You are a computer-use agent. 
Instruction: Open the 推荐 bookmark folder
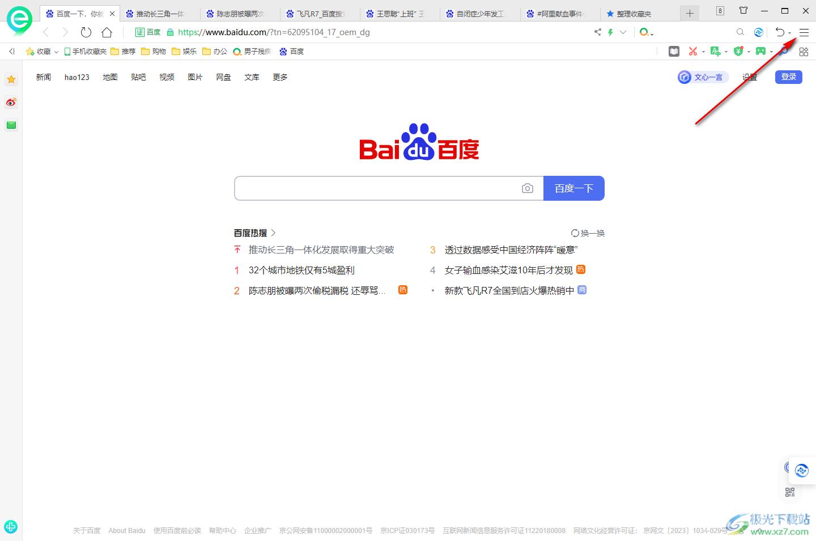click(124, 52)
